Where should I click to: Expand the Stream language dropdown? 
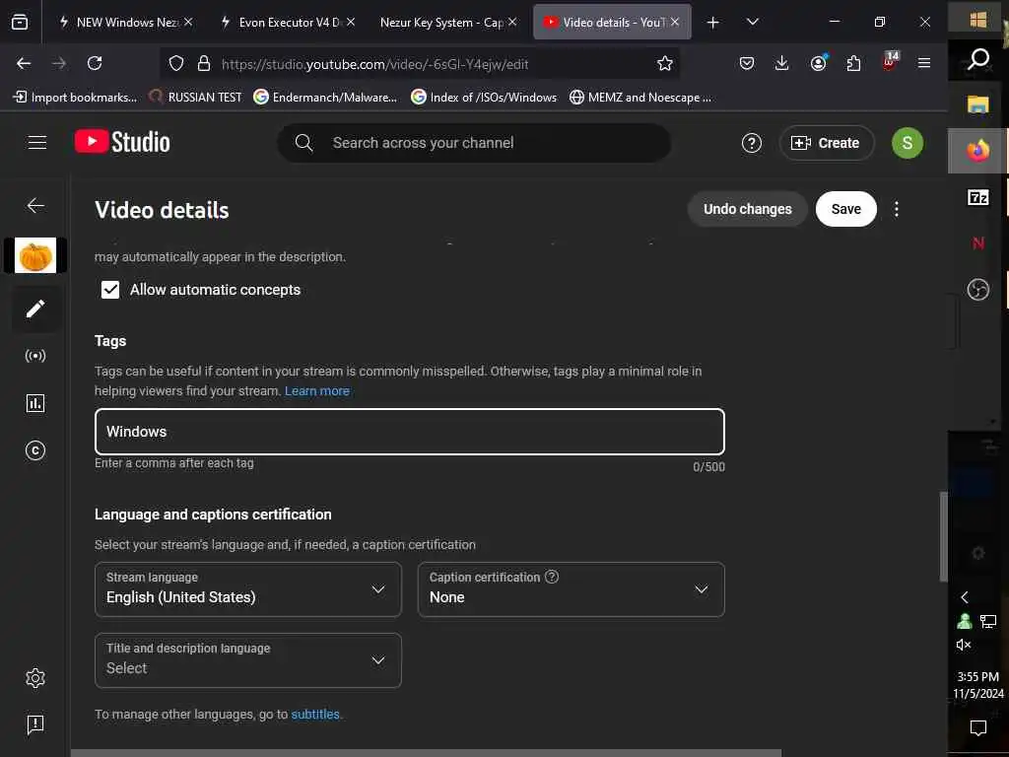[248, 589]
